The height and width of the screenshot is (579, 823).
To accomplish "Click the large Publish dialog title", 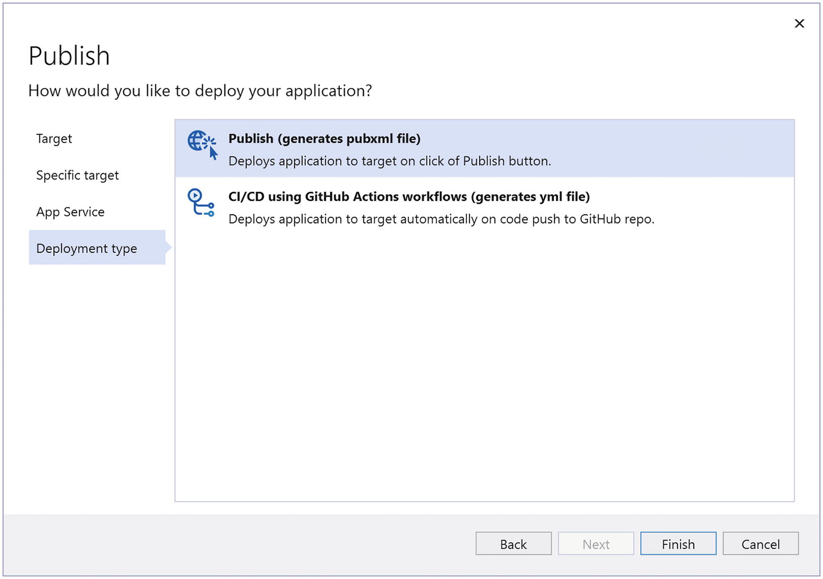I will (69, 56).
